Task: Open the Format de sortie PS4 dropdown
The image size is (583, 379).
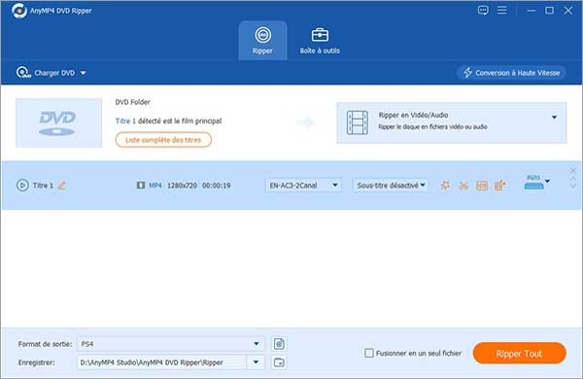Action: pos(171,344)
